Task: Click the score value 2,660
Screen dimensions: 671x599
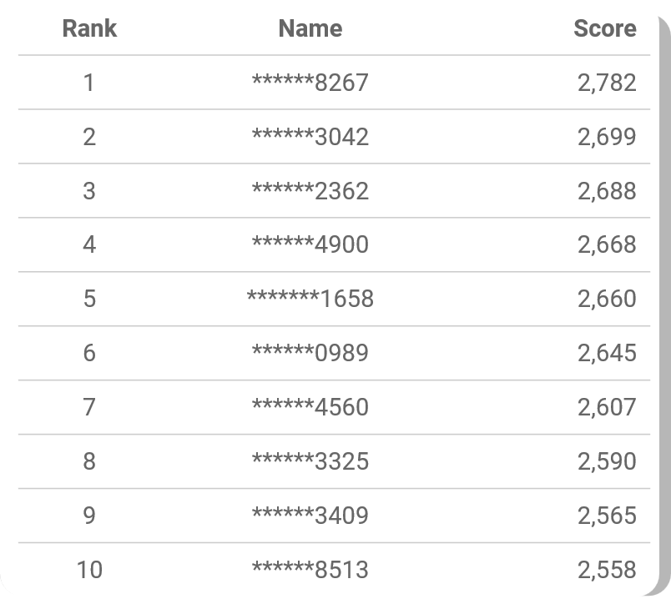Action: coord(606,299)
